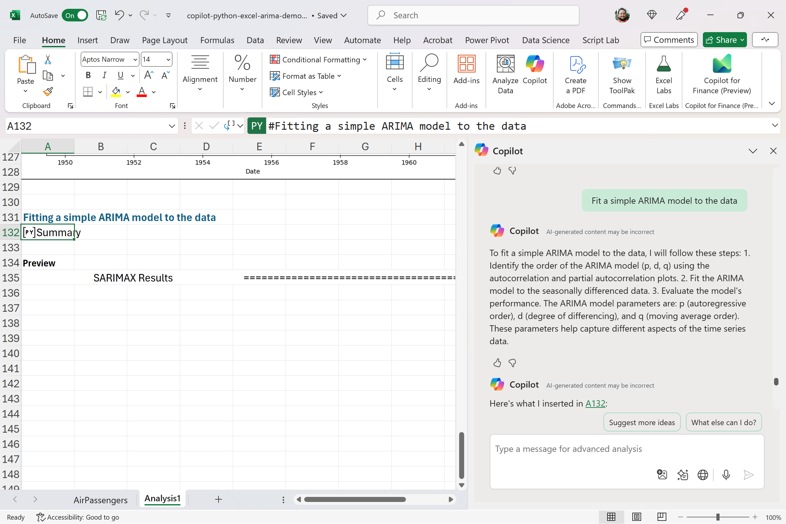Click the microphone icon in Copilot

pos(726,475)
